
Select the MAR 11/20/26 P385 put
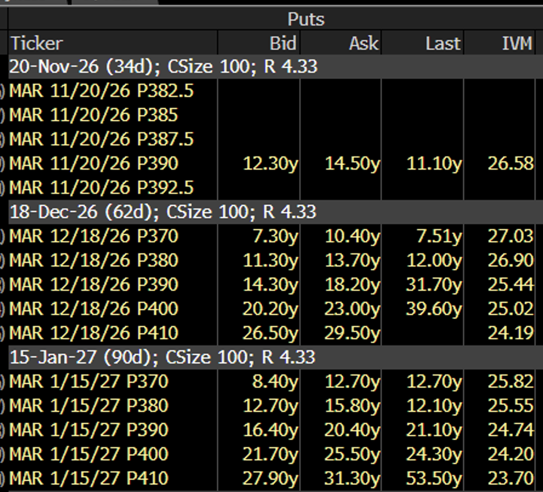point(93,115)
